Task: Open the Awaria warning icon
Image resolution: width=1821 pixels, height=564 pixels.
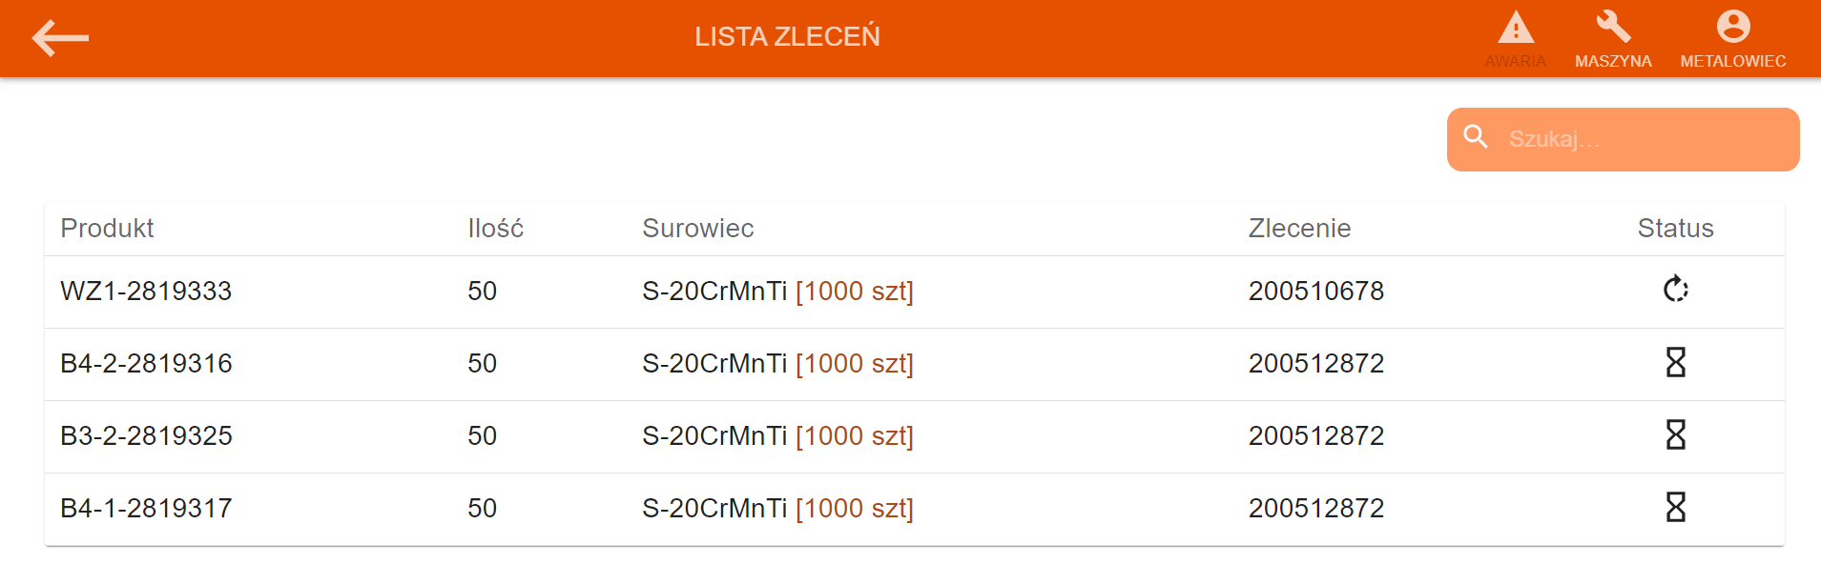Action: (1515, 29)
